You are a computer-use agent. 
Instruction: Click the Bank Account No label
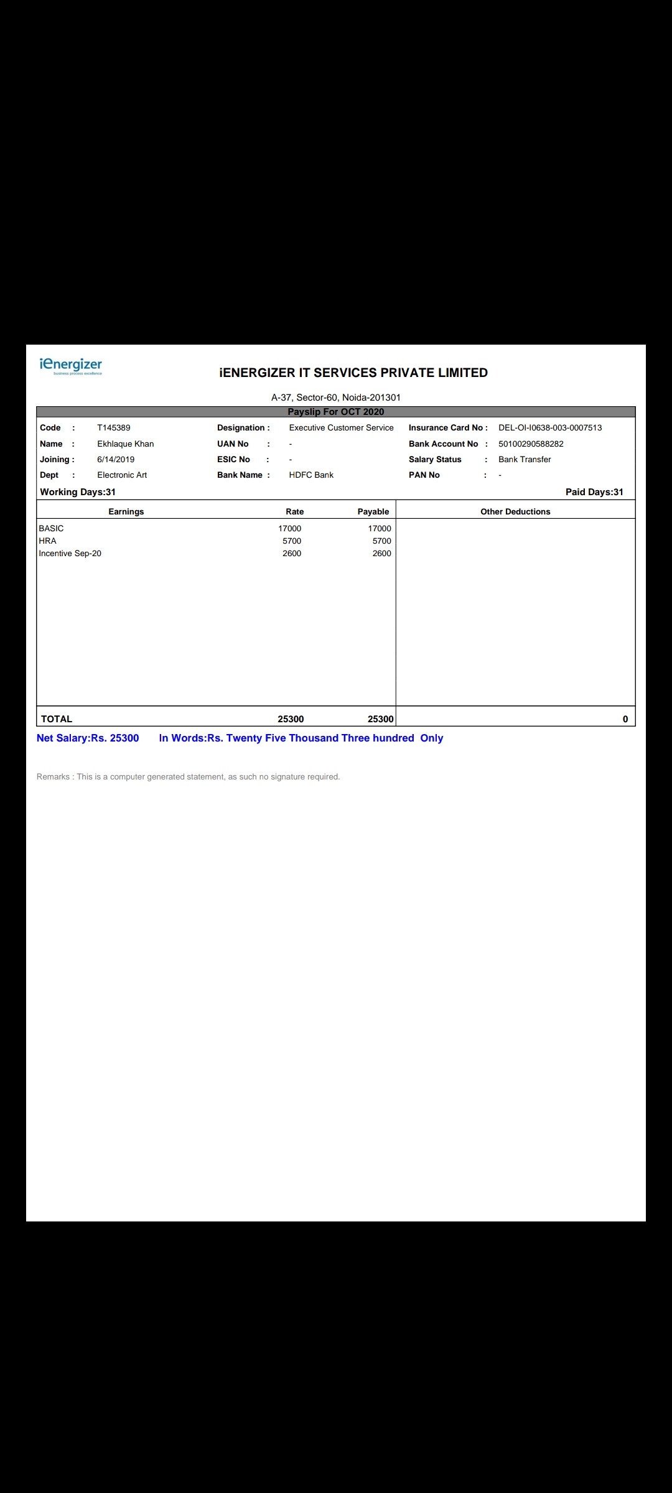point(444,444)
